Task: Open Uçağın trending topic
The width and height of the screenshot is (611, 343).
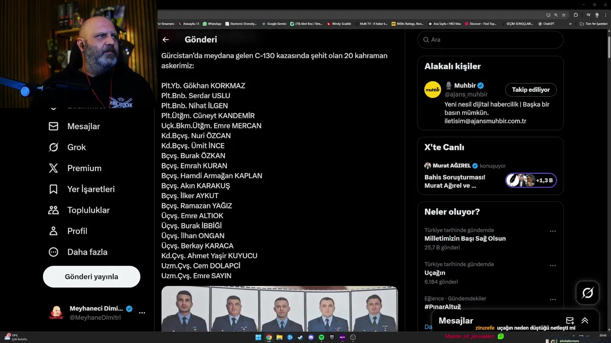Action: [x=435, y=272]
